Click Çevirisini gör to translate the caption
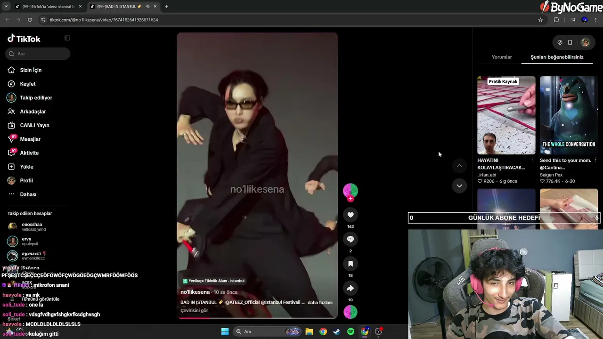This screenshot has width=603, height=339. click(194, 310)
